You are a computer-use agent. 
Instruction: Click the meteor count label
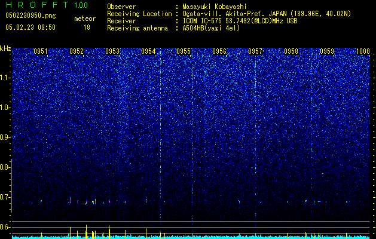(x=85, y=19)
